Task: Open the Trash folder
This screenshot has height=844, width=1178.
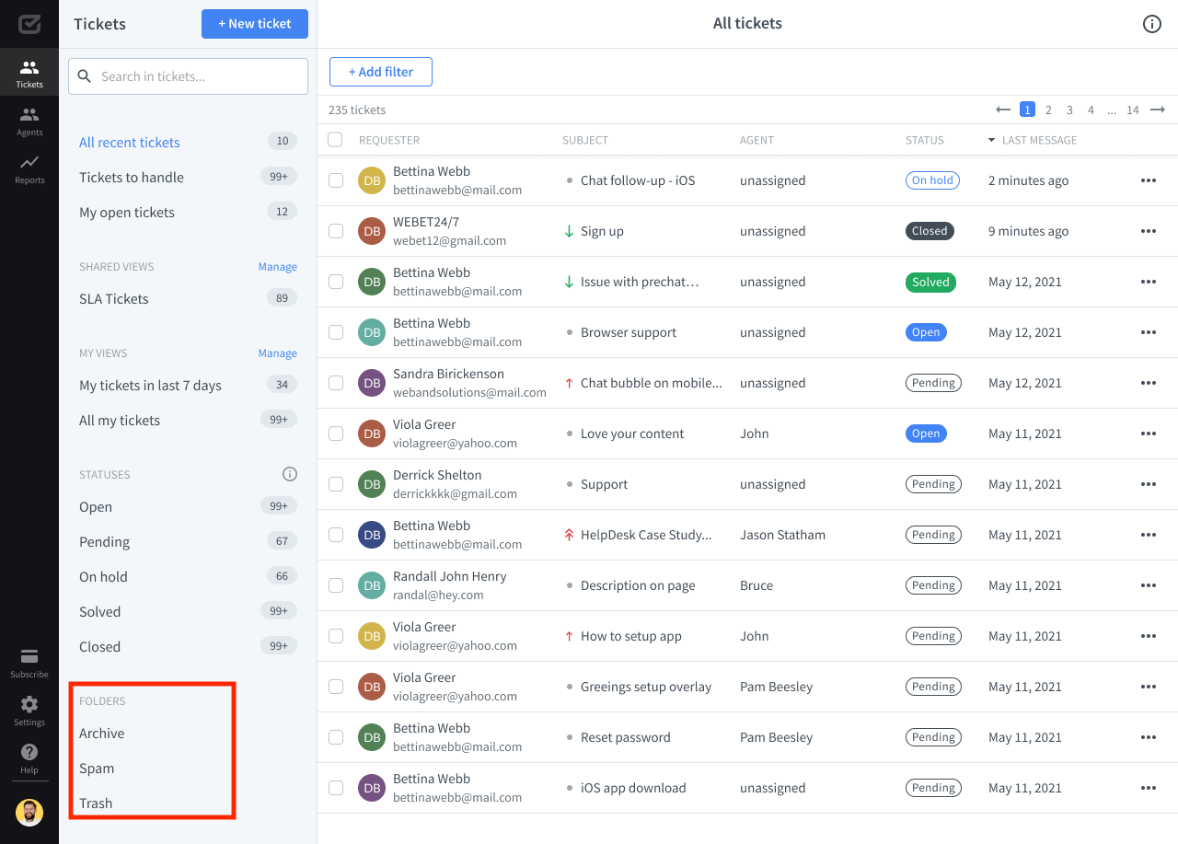Action: pyautogui.click(x=96, y=803)
